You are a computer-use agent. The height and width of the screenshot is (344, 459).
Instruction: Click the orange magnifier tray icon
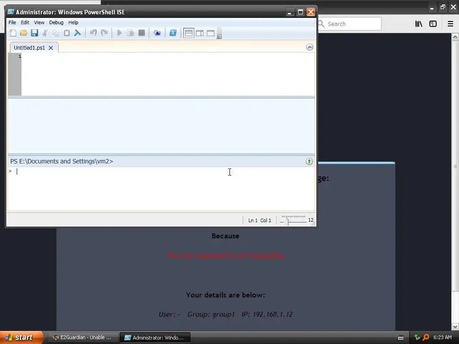point(426,338)
